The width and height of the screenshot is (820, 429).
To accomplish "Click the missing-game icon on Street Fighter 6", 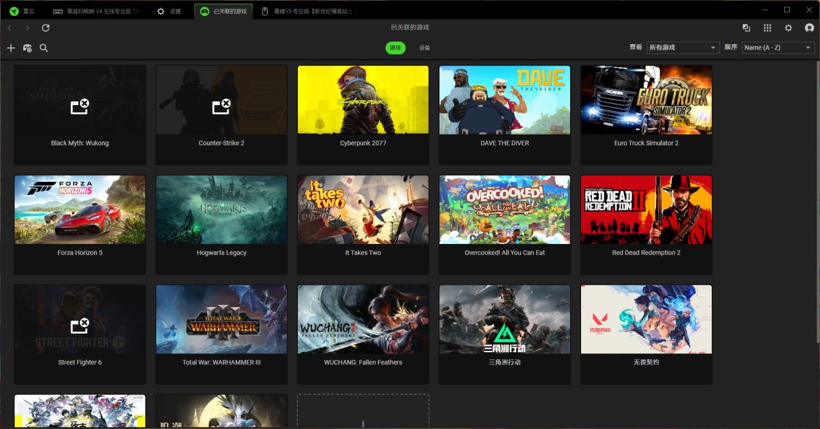I will (79, 326).
